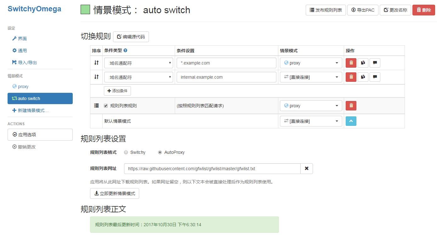Open the 界面 settings page
The image size is (437, 235).
(x=20, y=39)
